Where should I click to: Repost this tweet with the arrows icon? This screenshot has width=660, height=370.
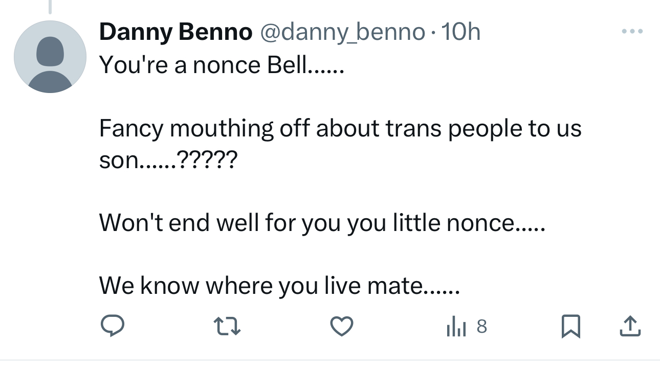[x=227, y=326]
